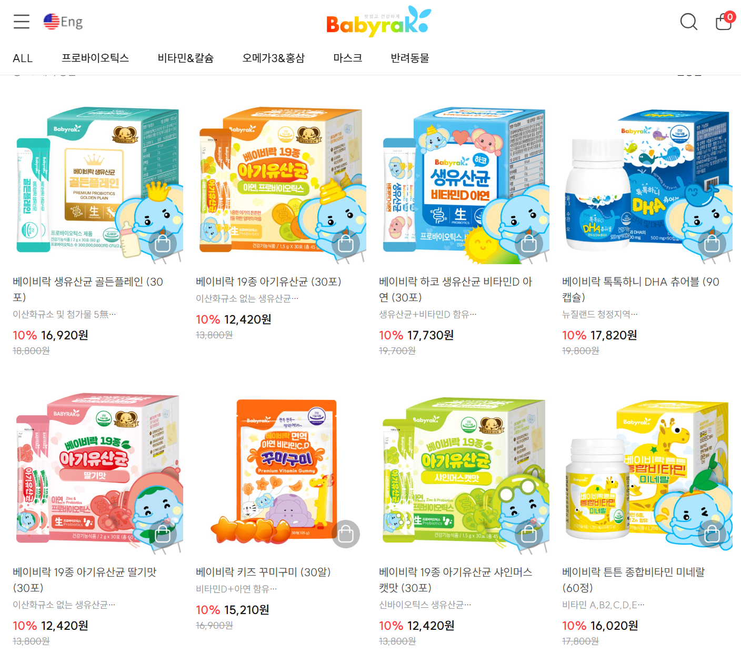
Task: Open the hamburger menu icon
Action: [22, 22]
